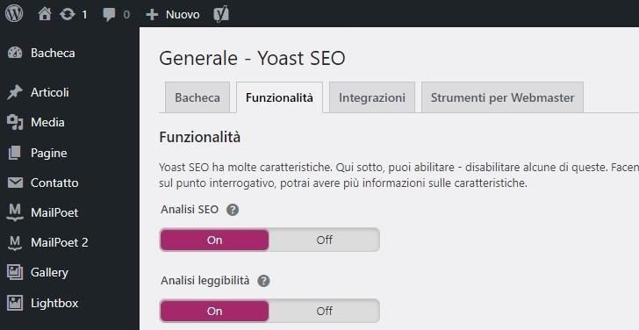639x330 pixels.
Task: Click the help icon beside Analisi SEO
Action: (x=233, y=210)
